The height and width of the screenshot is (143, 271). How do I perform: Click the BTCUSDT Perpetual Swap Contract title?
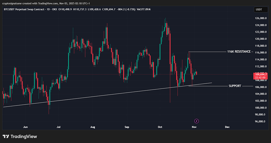click(30, 10)
